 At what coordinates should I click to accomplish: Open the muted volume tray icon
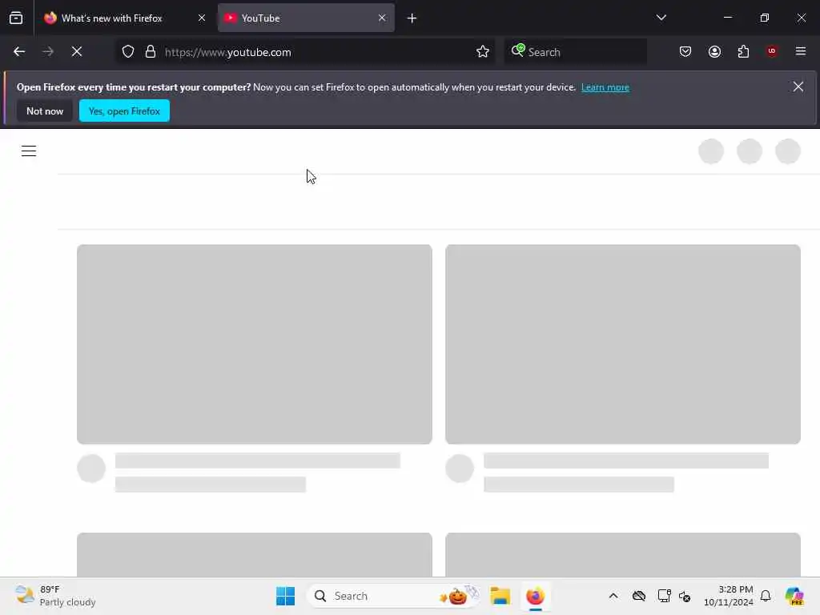coord(685,596)
